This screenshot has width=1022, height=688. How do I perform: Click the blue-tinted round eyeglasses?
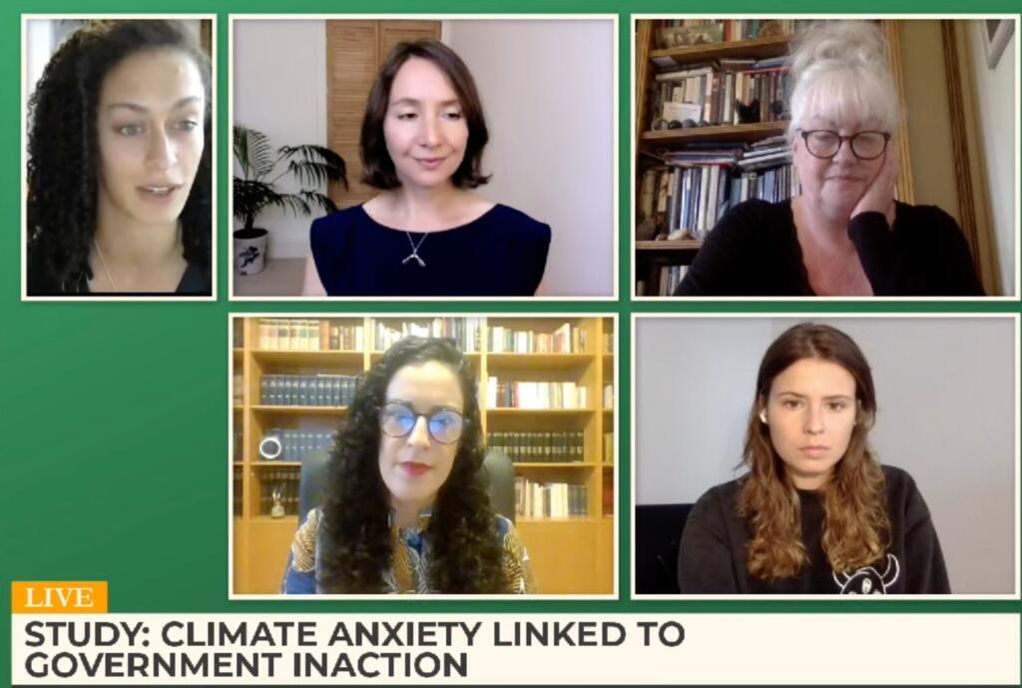422,421
